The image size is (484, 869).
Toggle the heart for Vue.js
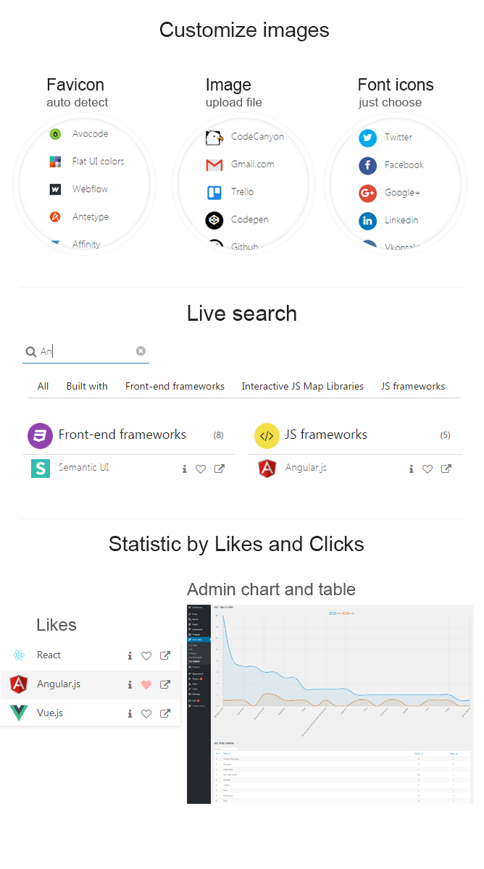(x=146, y=713)
